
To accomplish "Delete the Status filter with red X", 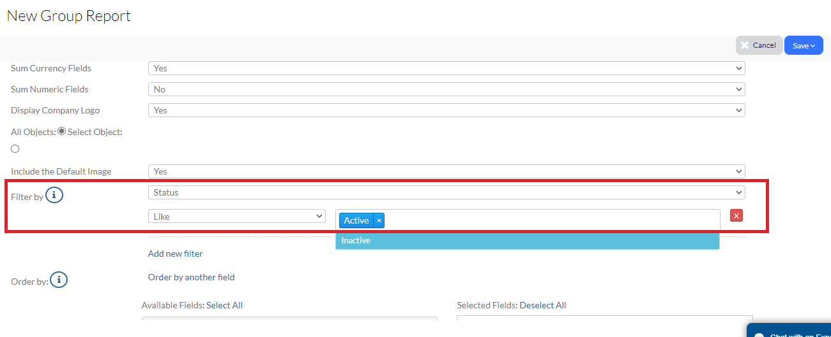I will click(736, 216).
